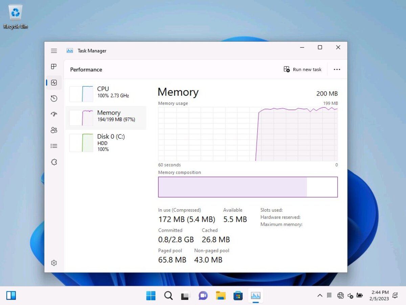
Task: Open the Start menu
Action: tap(151, 296)
